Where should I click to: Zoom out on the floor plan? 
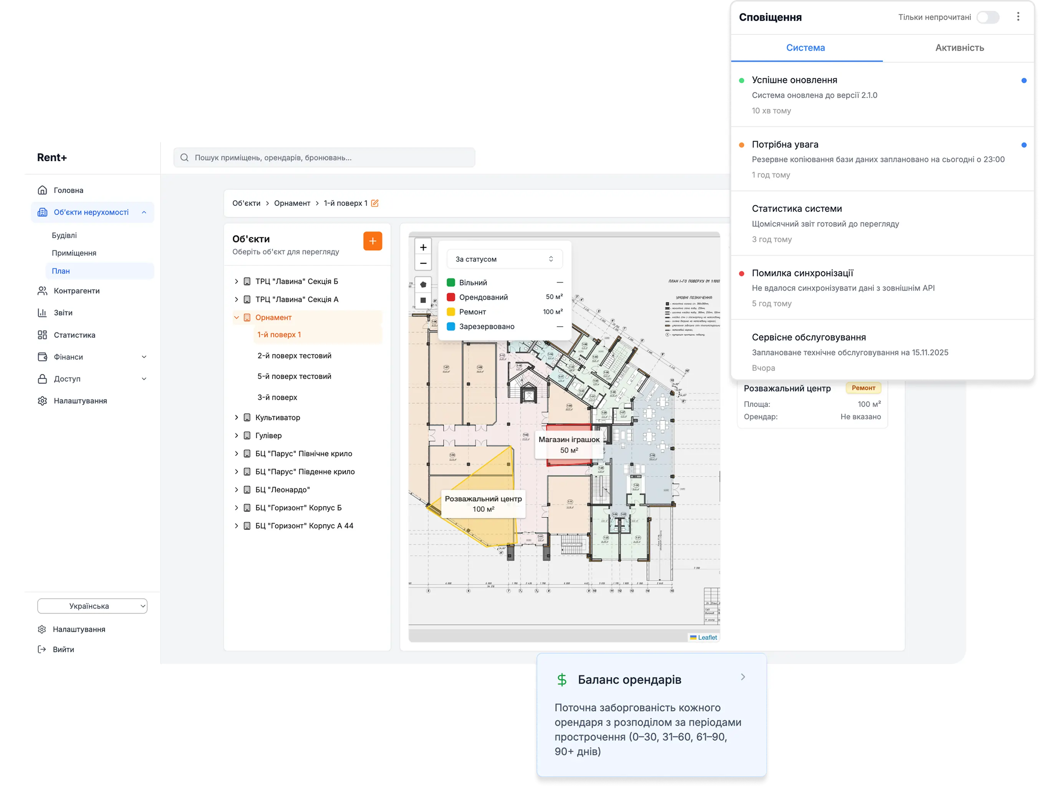tap(423, 263)
